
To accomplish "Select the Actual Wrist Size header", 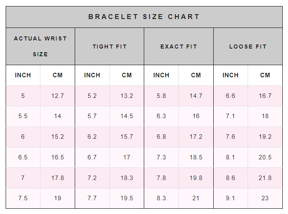I will [x=40, y=47].
